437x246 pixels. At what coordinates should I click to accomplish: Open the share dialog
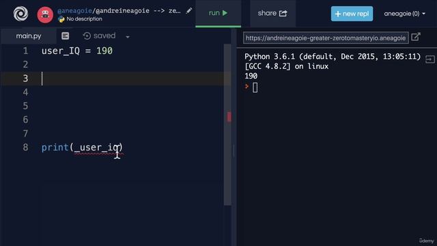pos(272,13)
